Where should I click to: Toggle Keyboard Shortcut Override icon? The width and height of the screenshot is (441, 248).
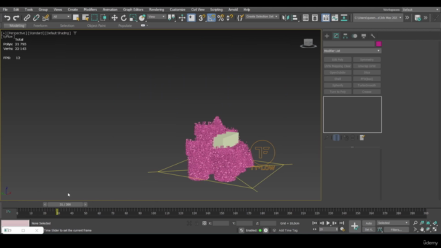pos(192,18)
